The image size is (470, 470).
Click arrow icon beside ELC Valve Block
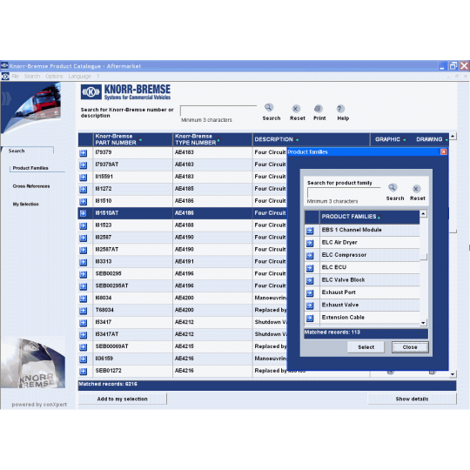310,280
